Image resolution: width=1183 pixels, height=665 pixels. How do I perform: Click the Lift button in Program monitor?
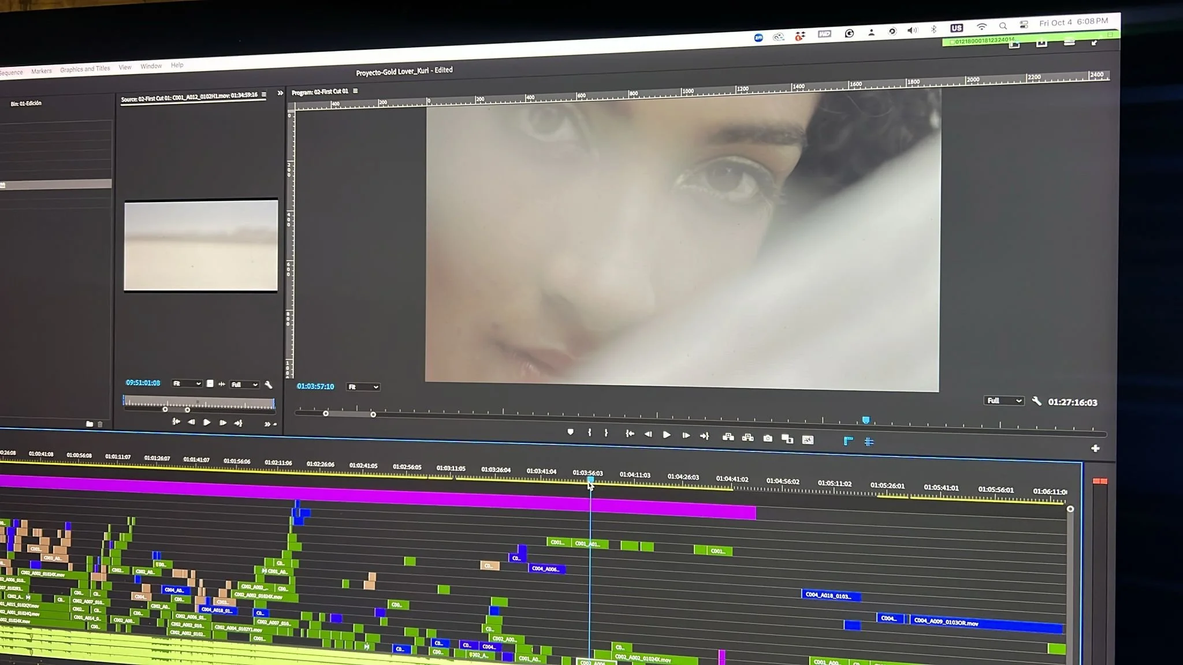point(728,437)
